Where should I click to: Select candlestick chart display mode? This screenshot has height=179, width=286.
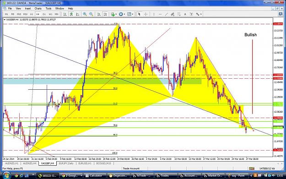coord(71,14)
